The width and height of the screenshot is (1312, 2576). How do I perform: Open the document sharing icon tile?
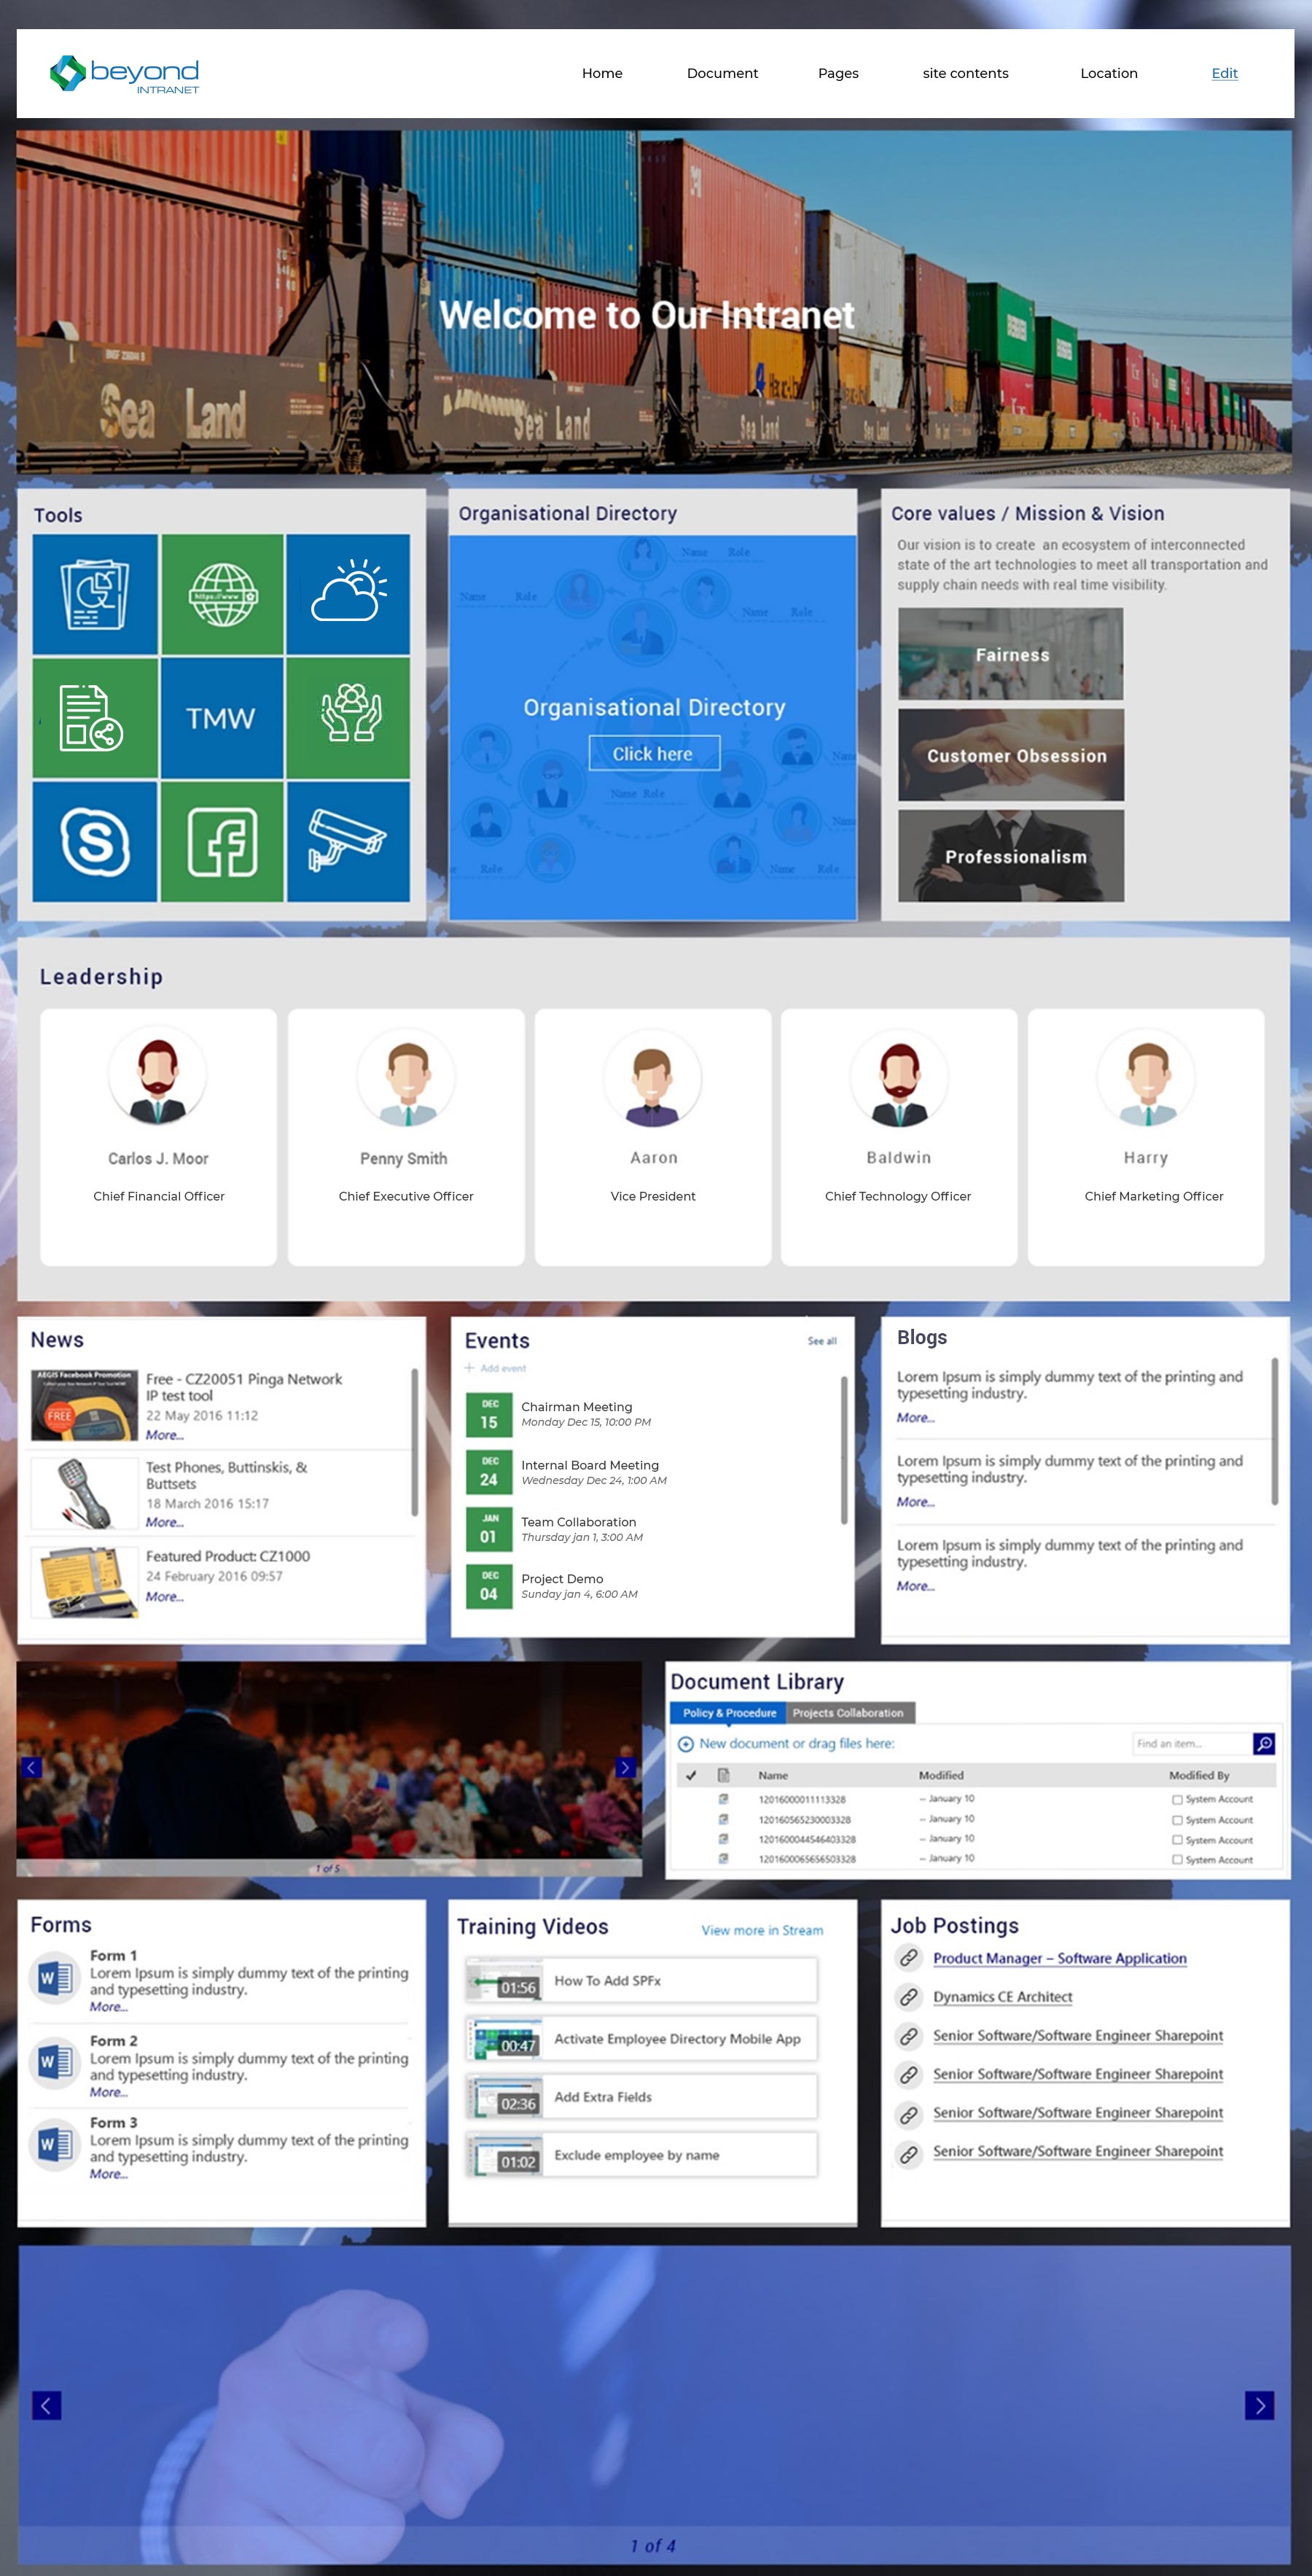pyautogui.click(x=95, y=717)
